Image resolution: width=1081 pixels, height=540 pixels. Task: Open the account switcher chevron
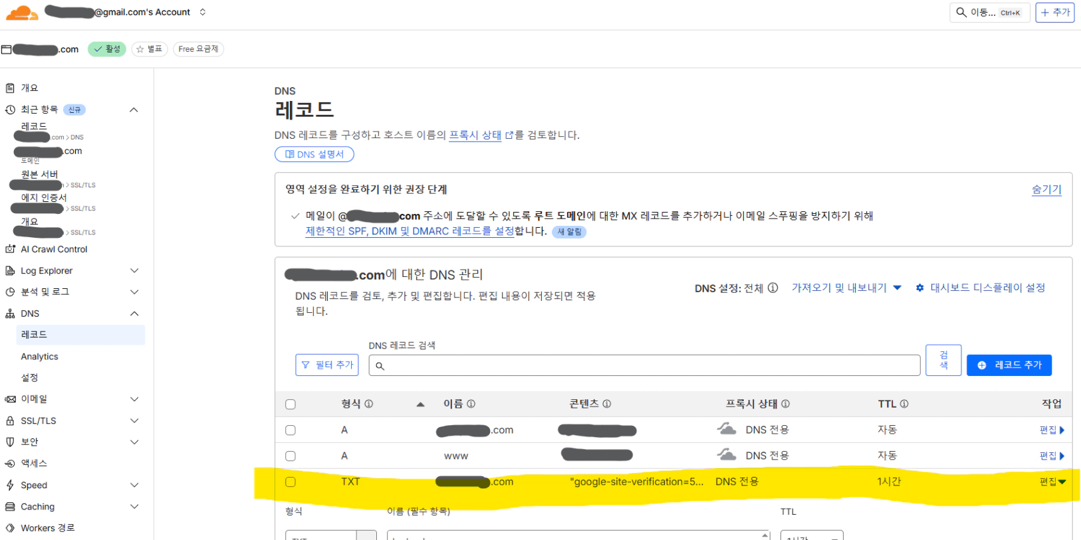203,12
